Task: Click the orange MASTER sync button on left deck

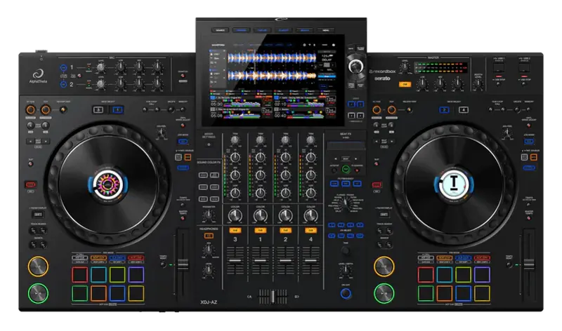Action: (x=188, y=157)
